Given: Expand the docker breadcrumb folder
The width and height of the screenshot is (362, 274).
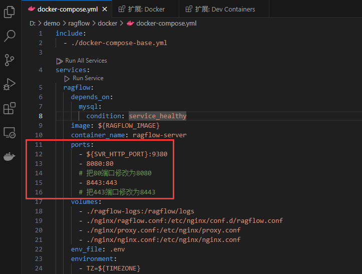Looking at the screenshot, I should coord(107,23).
